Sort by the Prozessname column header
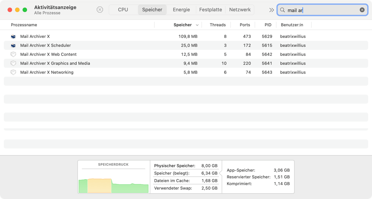 tap(24, 25)
